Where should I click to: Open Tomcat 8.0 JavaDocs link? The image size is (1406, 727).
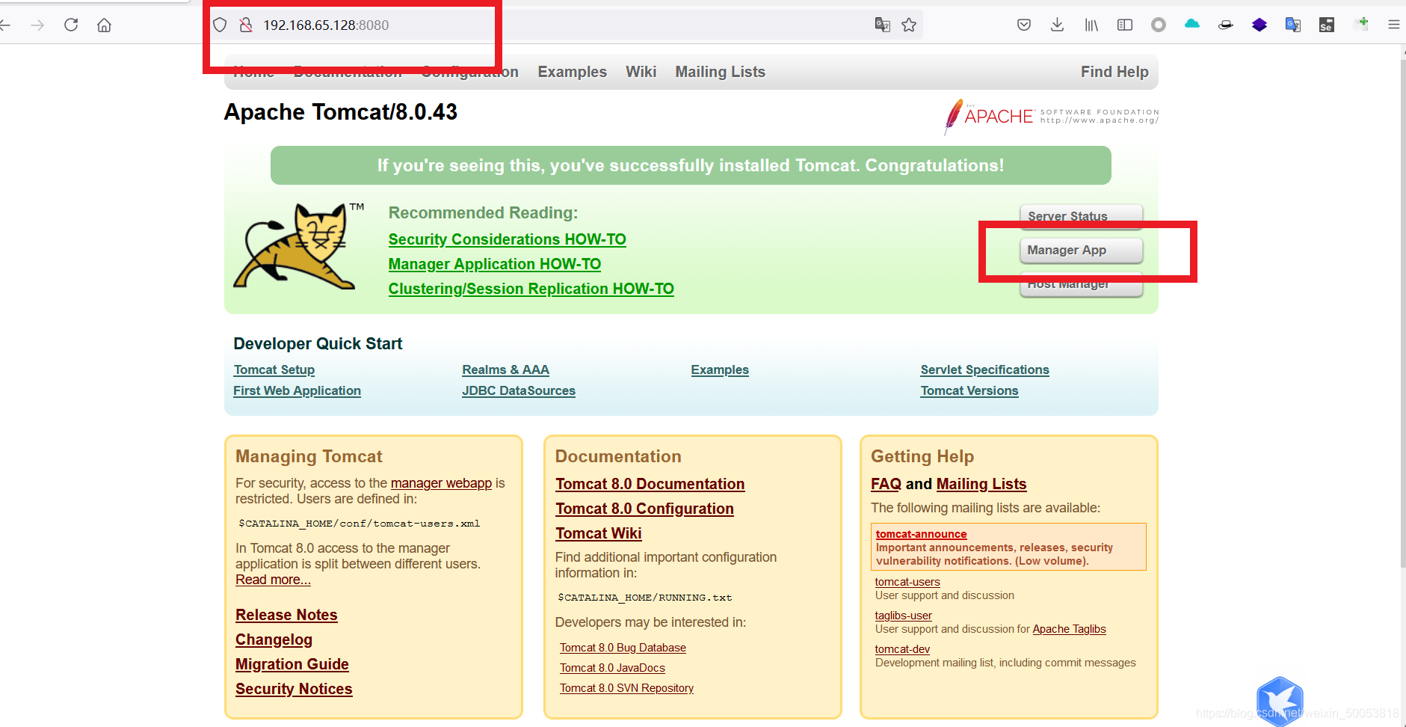[x=612, y=668]
